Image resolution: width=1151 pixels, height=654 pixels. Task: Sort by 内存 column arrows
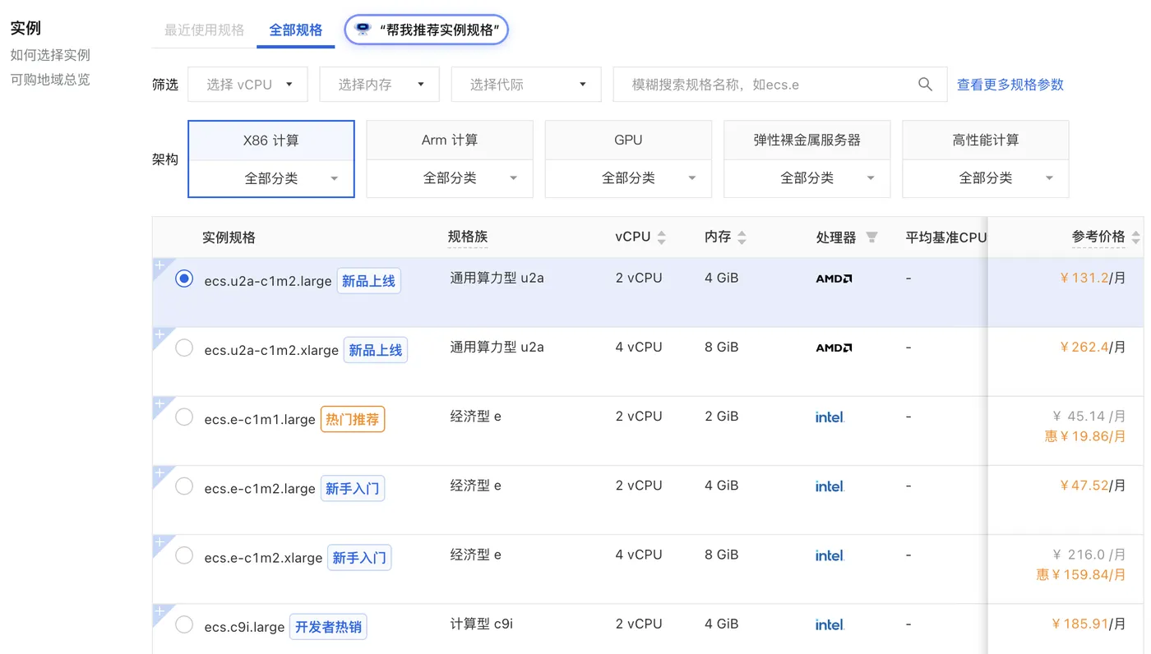point(742,237)
